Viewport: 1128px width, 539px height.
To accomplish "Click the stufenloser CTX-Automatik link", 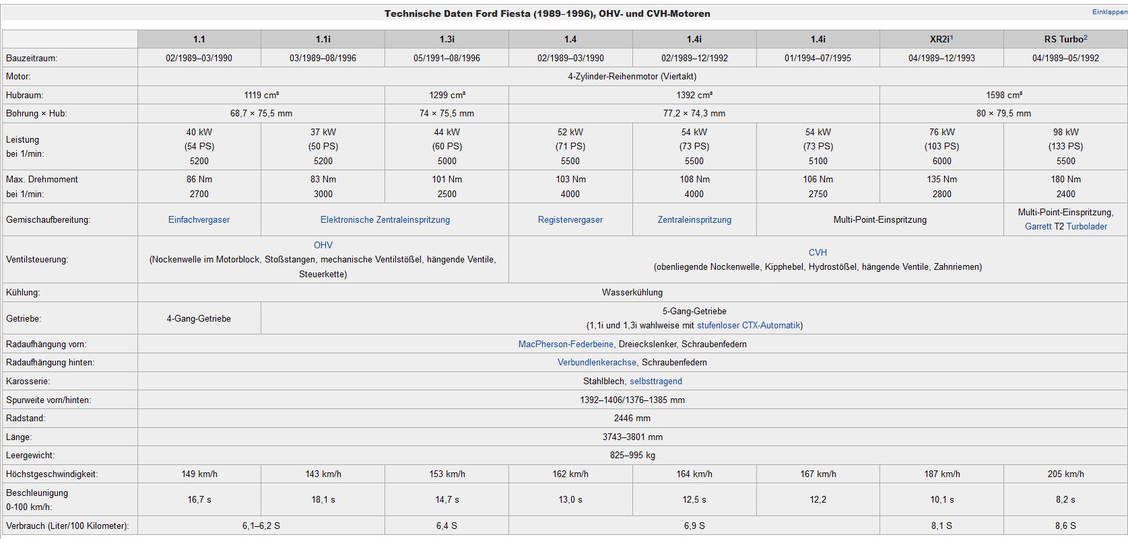I will point(748,325).
